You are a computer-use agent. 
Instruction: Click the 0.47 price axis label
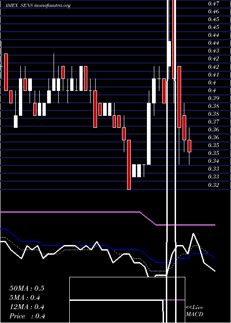tap(213, 4)
